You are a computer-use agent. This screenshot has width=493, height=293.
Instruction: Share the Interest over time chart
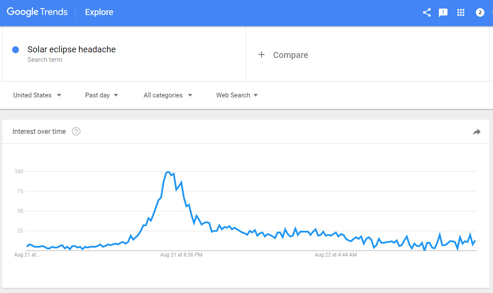click(477, 132)
